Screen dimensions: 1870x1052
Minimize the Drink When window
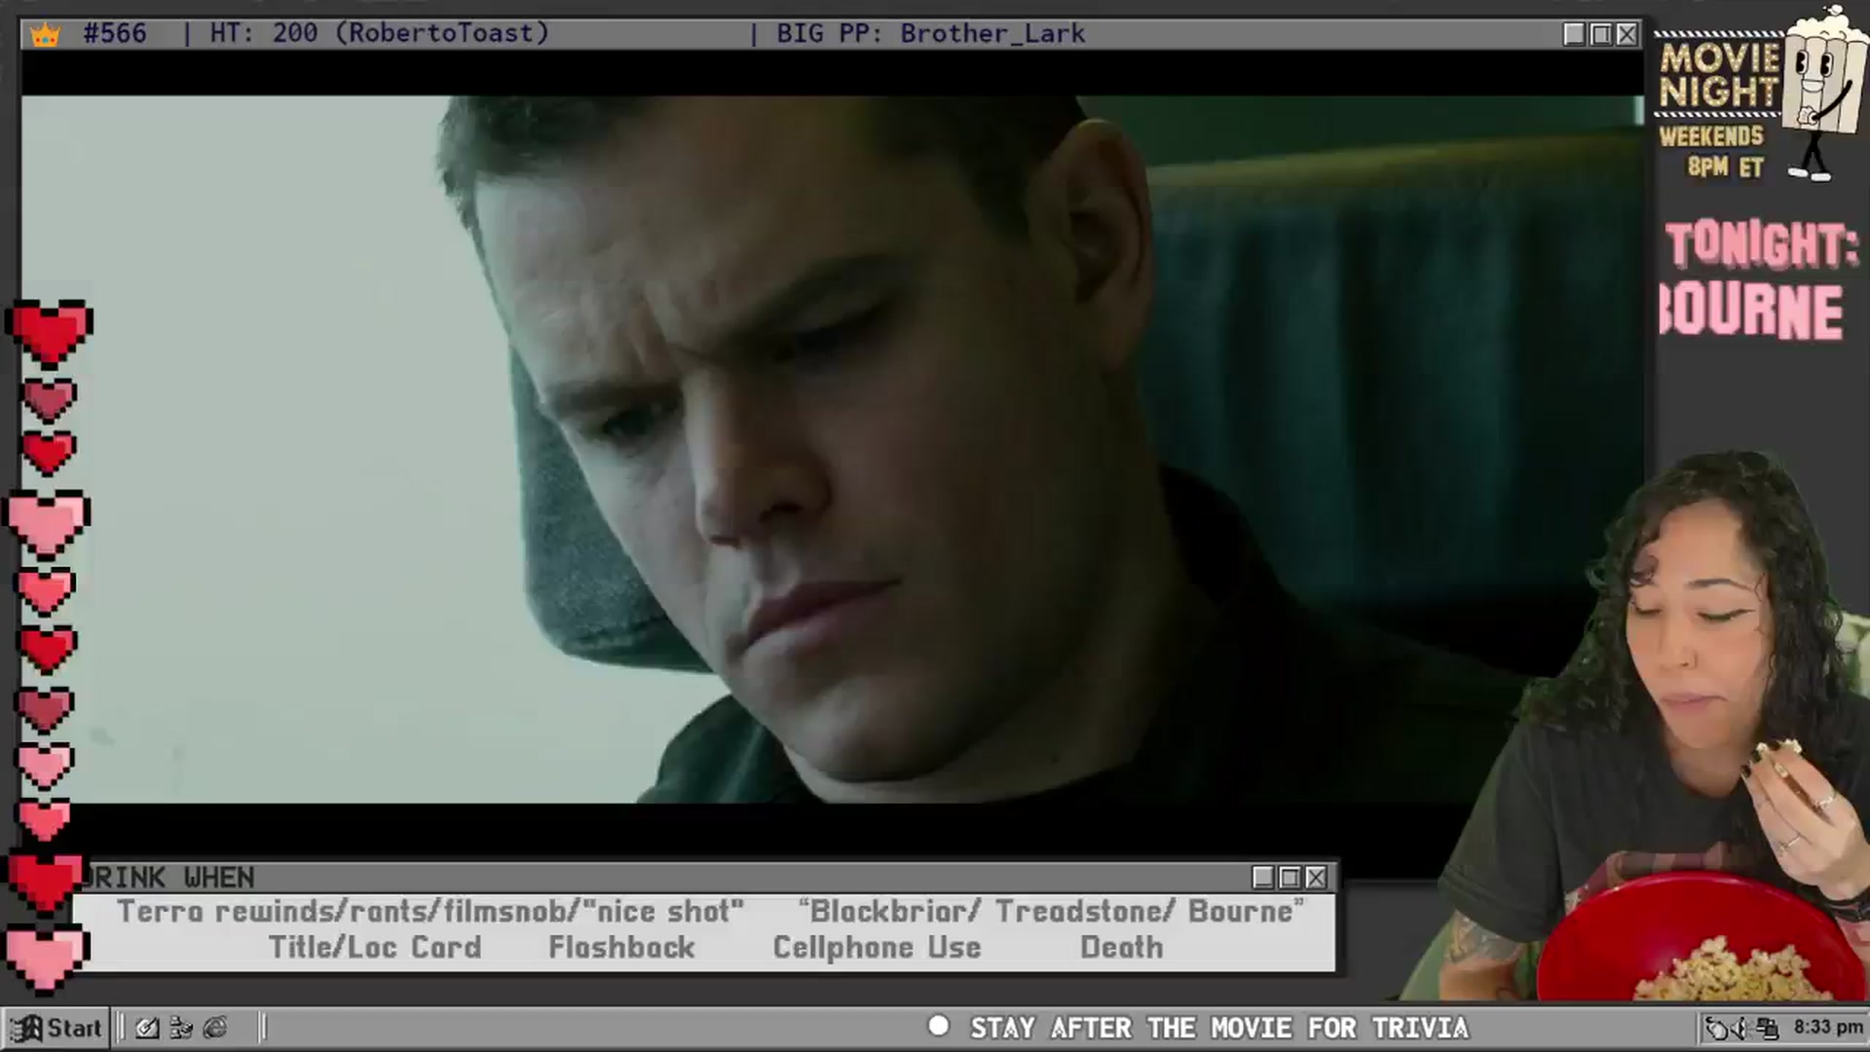coord(1263,878)
